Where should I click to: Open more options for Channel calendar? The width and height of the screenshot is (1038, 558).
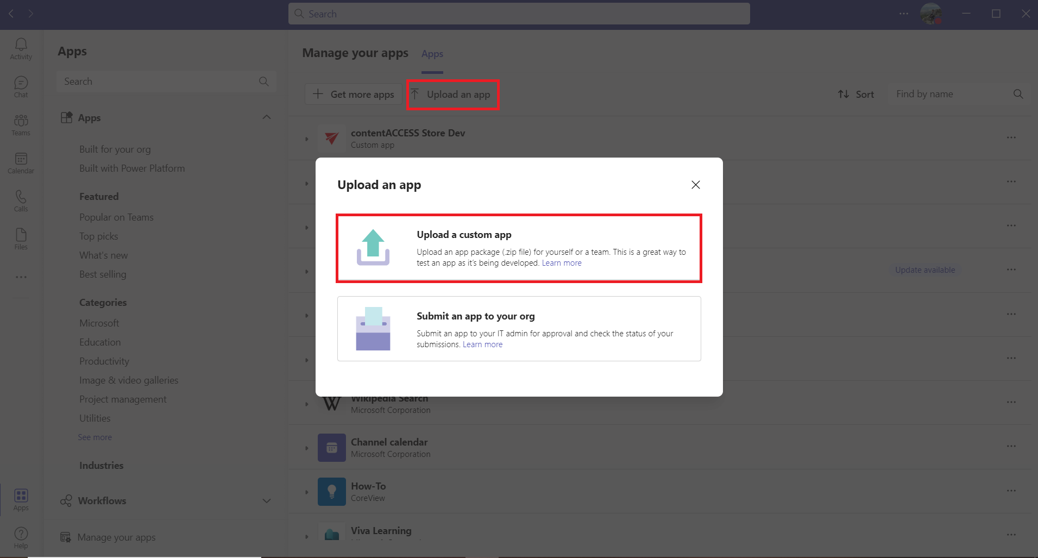(1011, 446)
